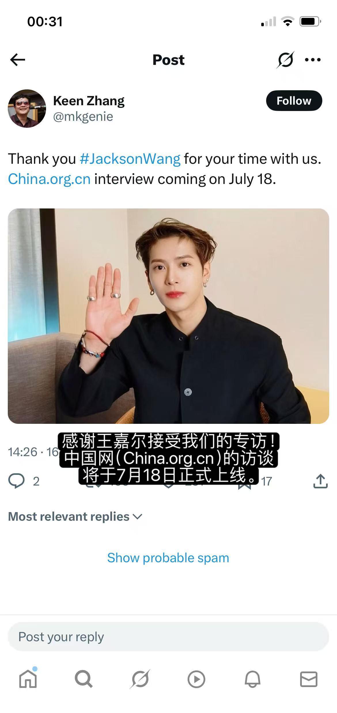Viewport: 337px width, 713px height.
Task: Open the three-dot more options menu
Action: point(313,60)
